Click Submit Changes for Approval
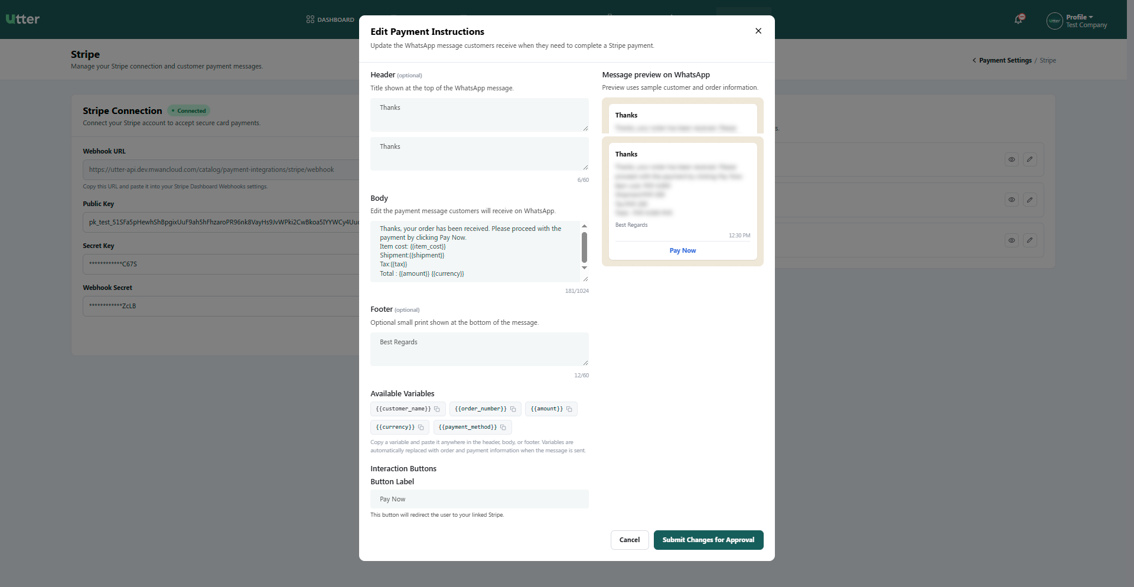This screenshot has width=1134, height=587. tap(708, 540)
